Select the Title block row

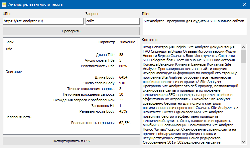pos(71,49)
